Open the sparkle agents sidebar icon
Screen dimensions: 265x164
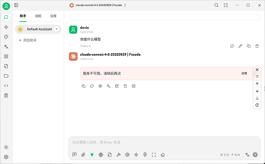[6, 27]
